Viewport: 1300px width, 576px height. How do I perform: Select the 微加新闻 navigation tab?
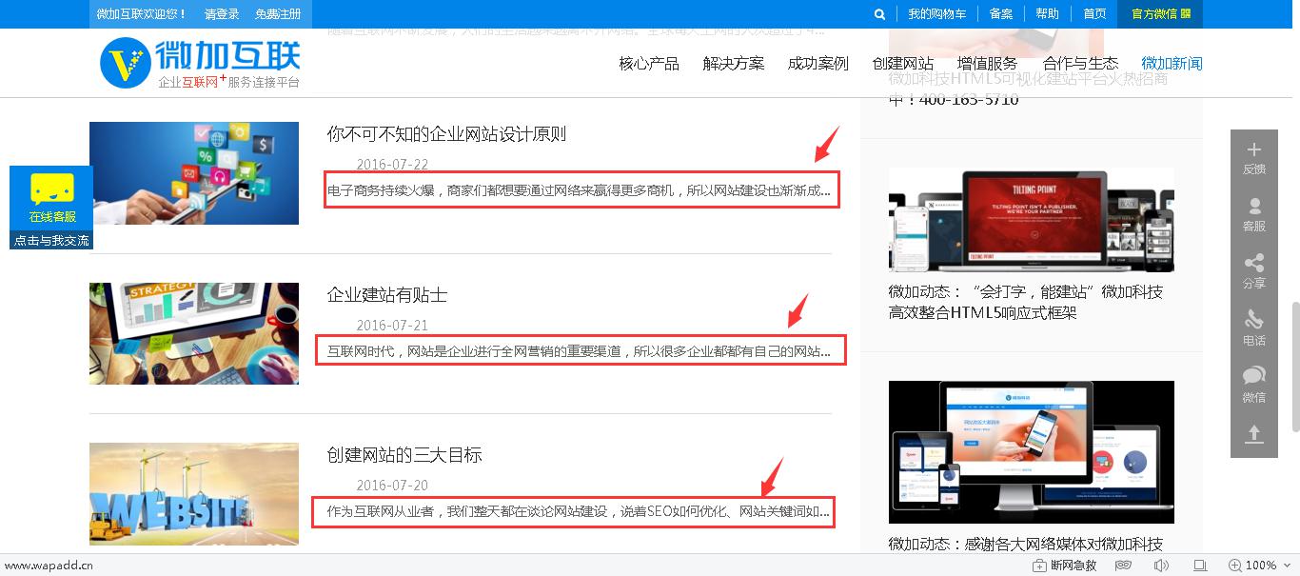(x=1172, y=64)
